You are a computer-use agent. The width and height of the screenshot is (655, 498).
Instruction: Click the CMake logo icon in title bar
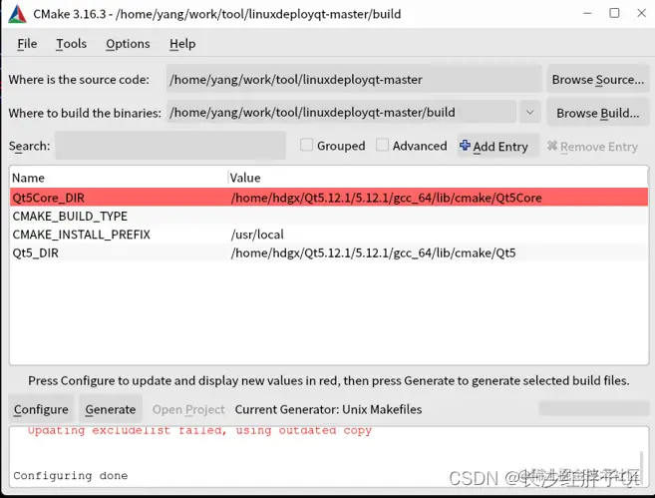click(17, 14)
